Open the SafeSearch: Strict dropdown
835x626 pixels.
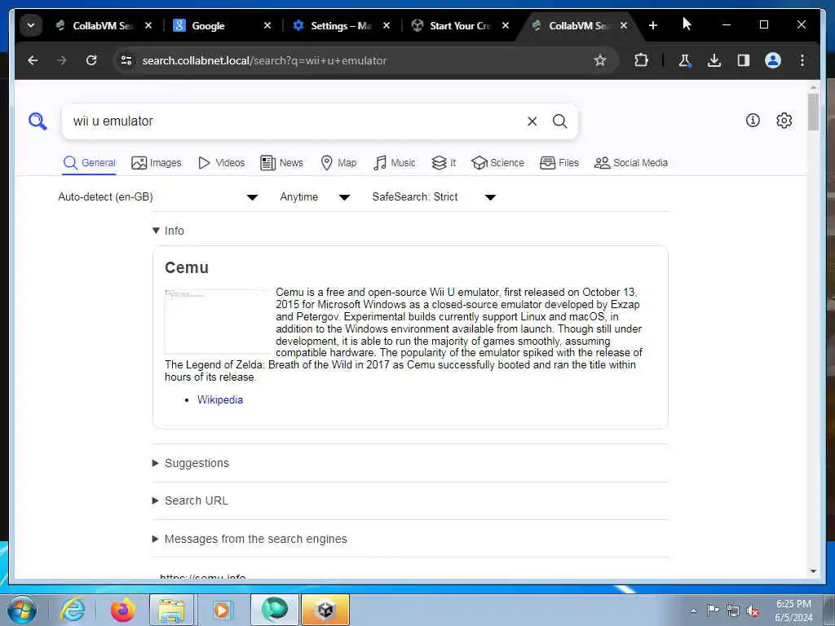click(435, 197)
